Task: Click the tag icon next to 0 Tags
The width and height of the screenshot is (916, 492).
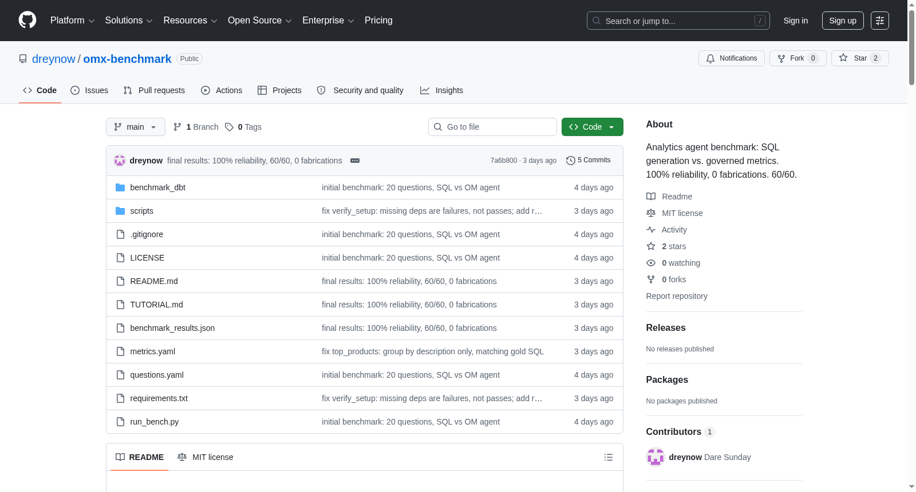Action: point(229,127)
